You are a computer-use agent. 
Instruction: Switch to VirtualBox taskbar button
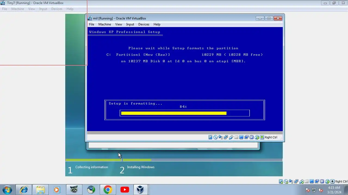coord(140,190)
